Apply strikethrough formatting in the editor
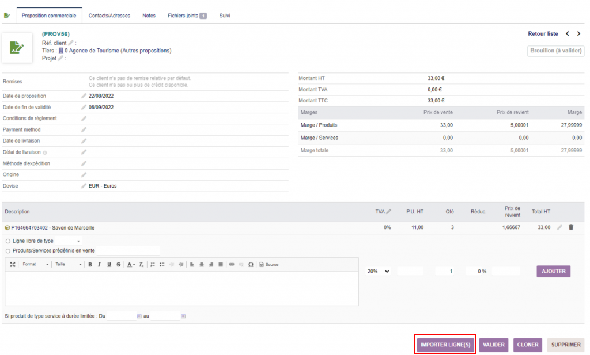The image size is (590, 355). click(x=117, y=264)
